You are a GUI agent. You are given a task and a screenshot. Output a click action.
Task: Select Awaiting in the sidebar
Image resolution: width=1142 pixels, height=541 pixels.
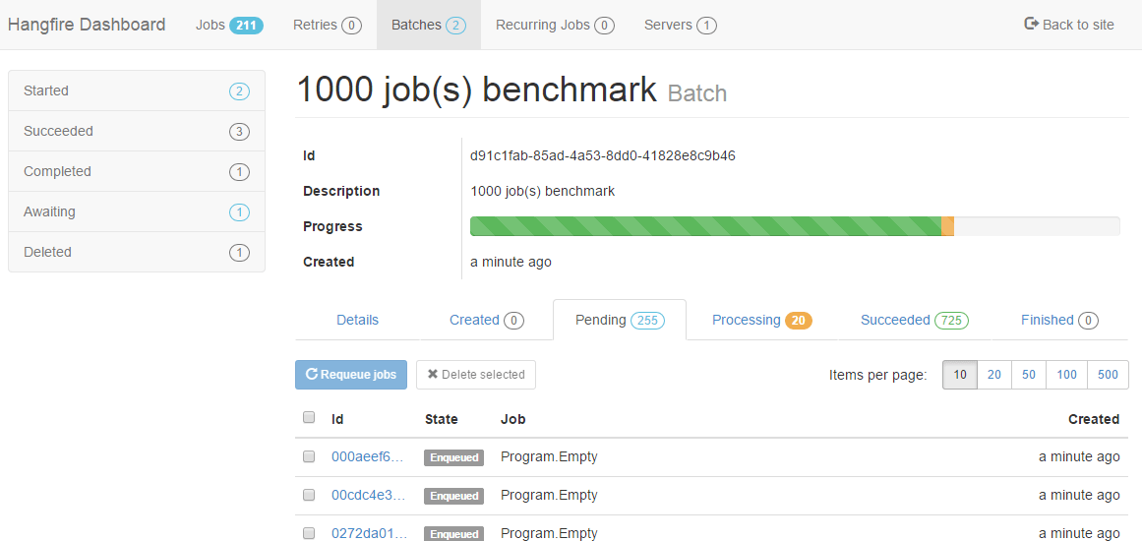click(x=137, y=211)
